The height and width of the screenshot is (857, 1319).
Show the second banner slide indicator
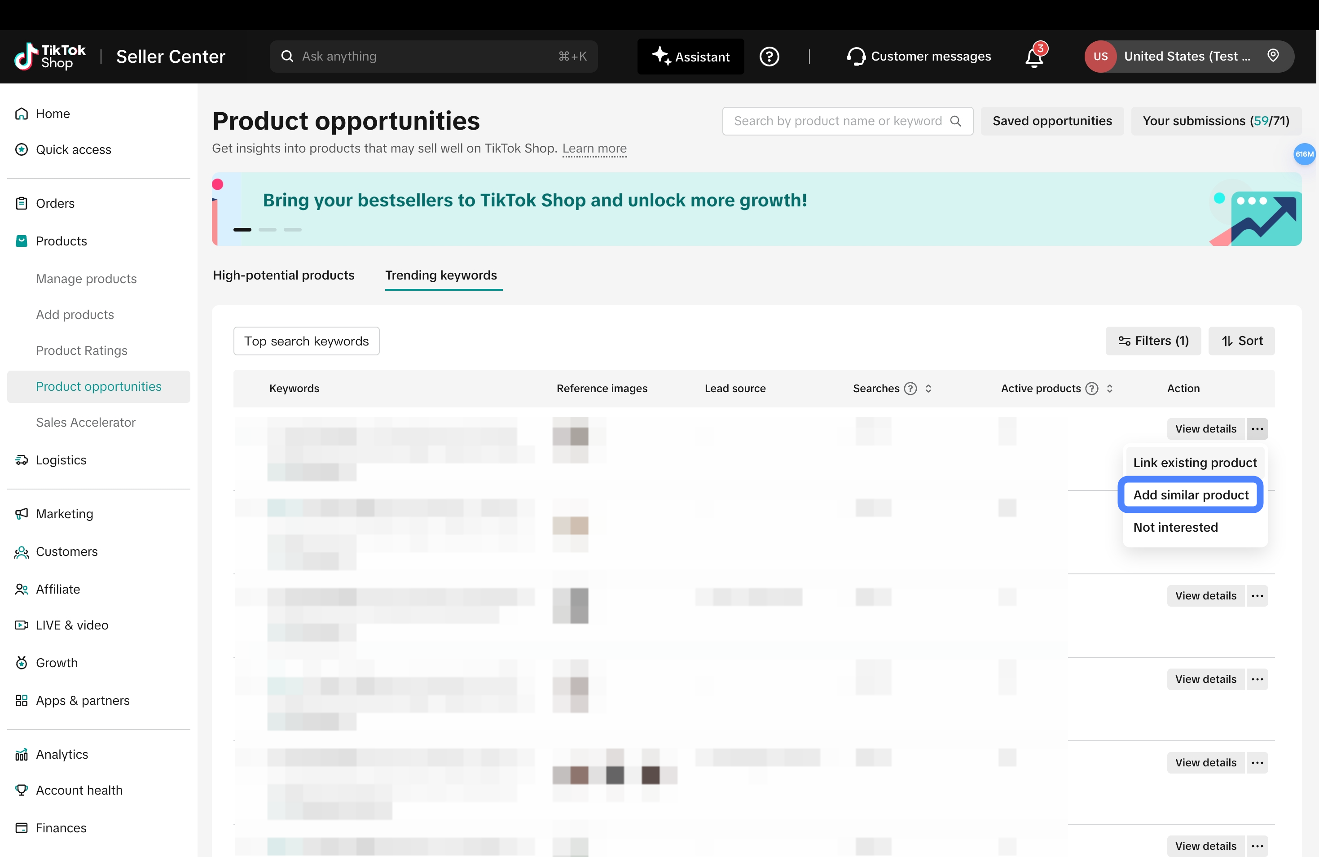point(267,229)
